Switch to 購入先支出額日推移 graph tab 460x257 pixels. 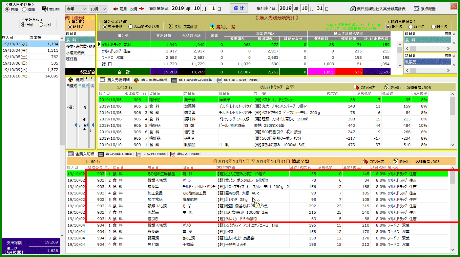click(x=237, y=80)
